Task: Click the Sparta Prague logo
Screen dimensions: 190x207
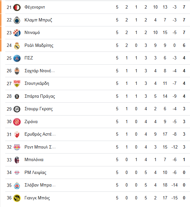Action: (17, 96)
